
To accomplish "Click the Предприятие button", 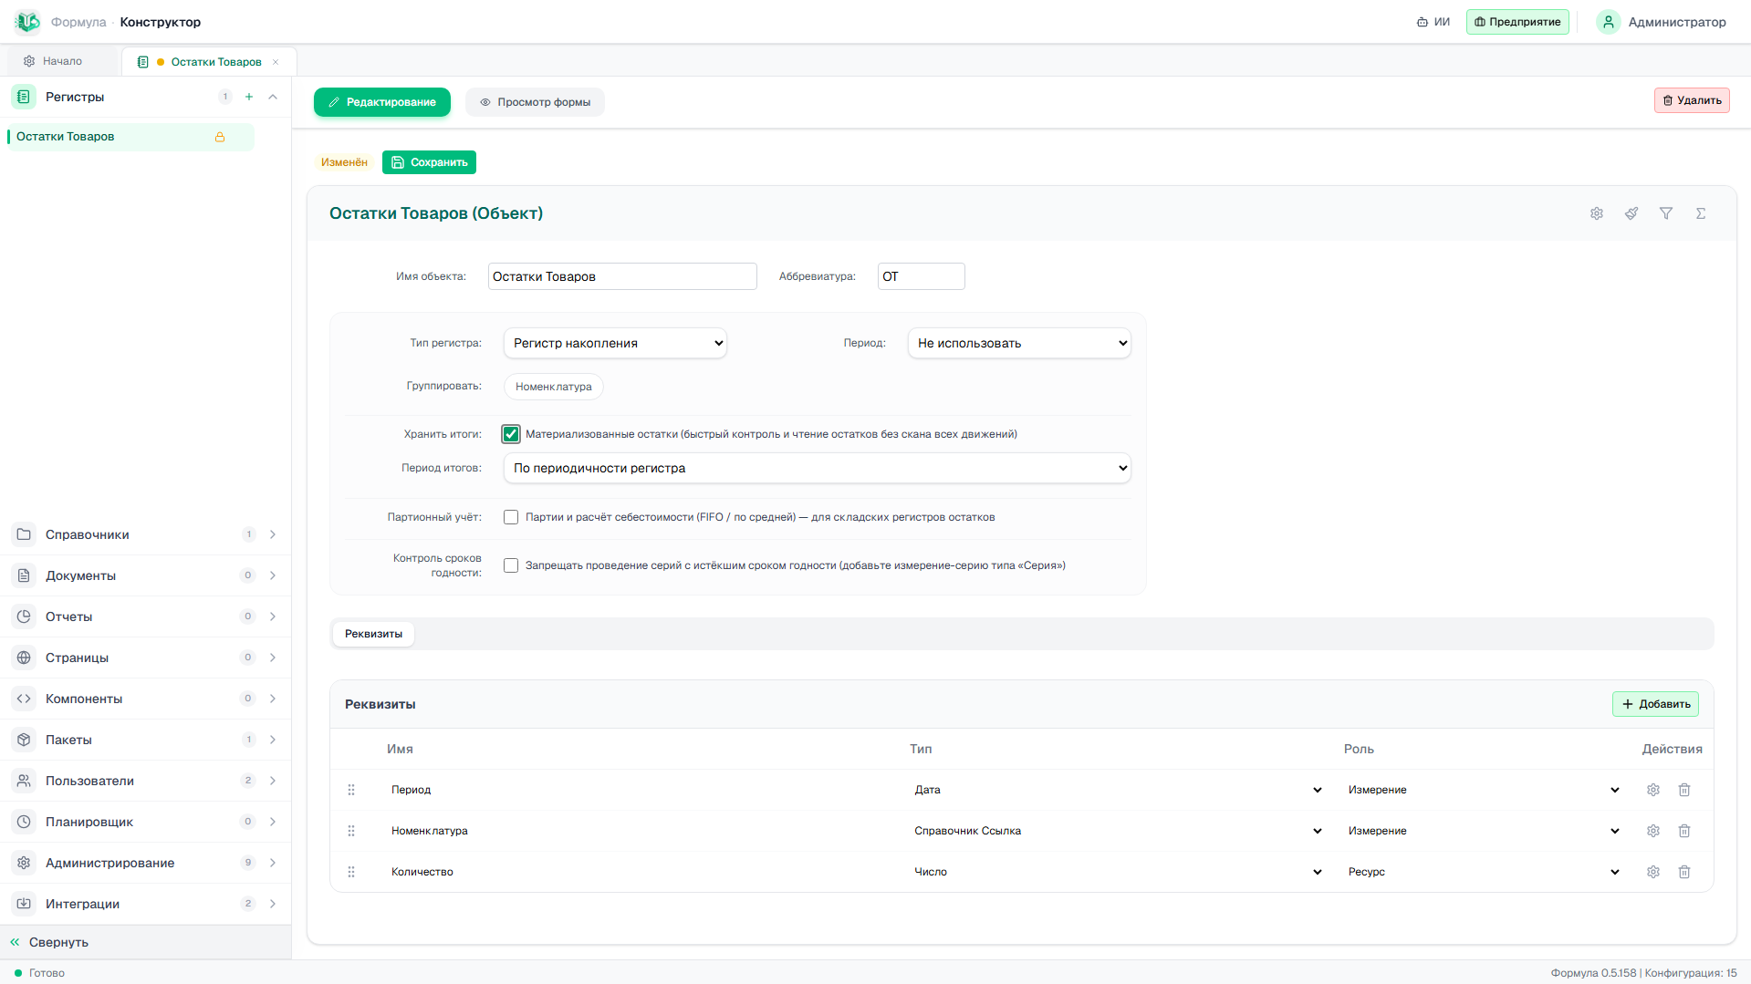I will point(1517,22).
